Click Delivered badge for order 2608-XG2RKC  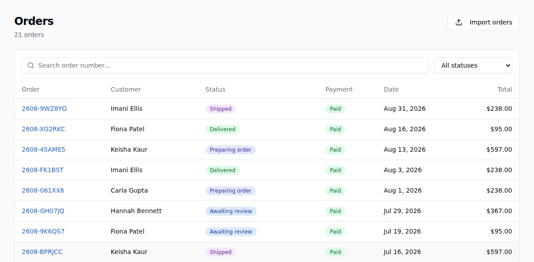click(222, 129)
